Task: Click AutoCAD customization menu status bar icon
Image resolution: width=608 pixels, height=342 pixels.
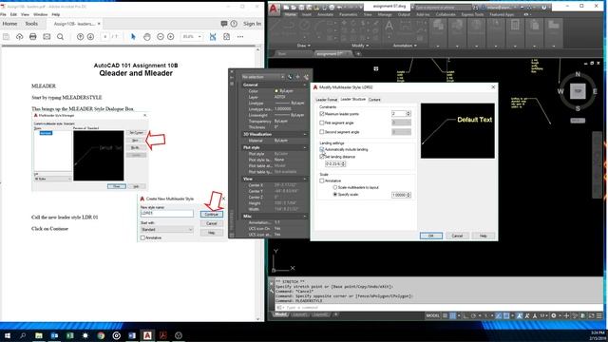Action: 599,316
